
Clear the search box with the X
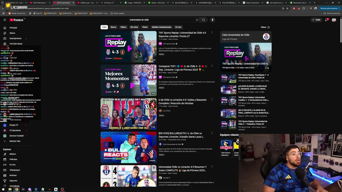pyautogui.click(x=197, y=20)
